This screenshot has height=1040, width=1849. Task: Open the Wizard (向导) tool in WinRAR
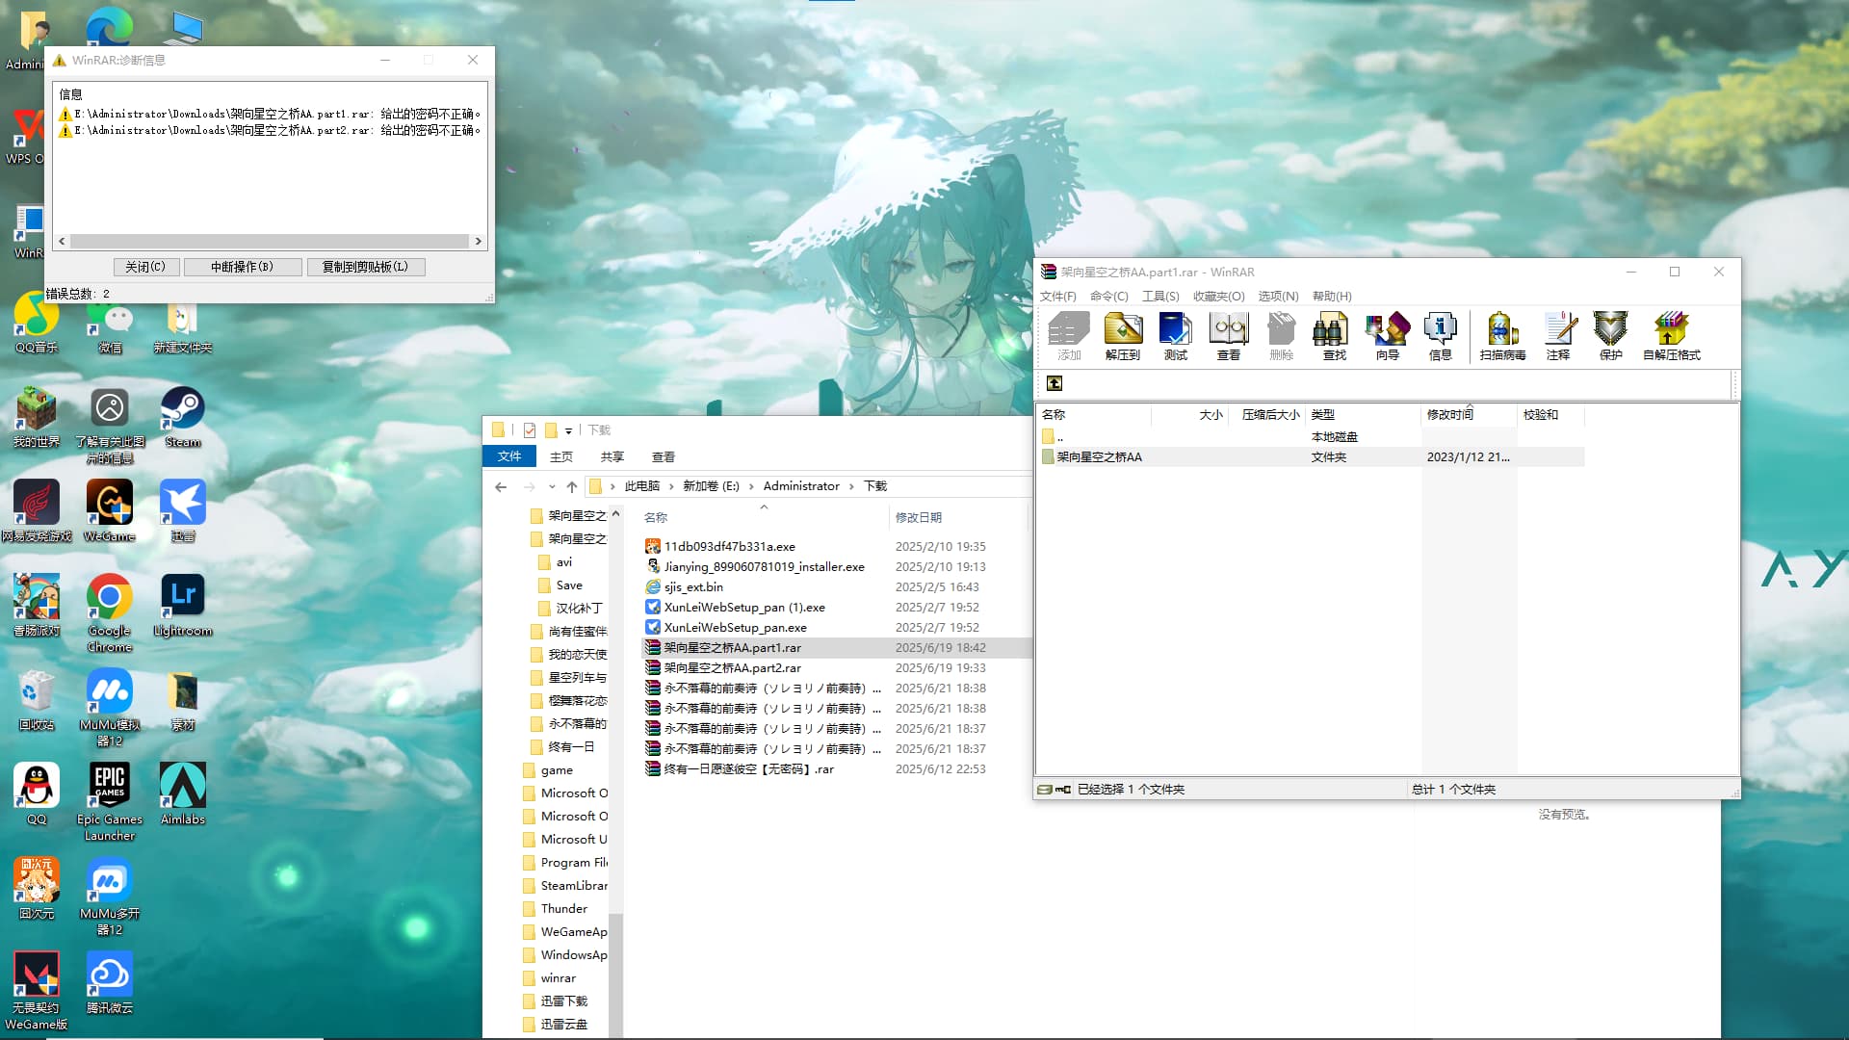coord(1388,336)
